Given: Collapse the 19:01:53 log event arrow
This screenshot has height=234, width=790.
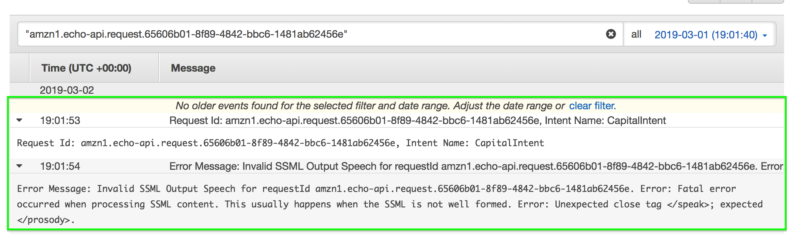Looking at the screenshot, I should coord(20,120).
